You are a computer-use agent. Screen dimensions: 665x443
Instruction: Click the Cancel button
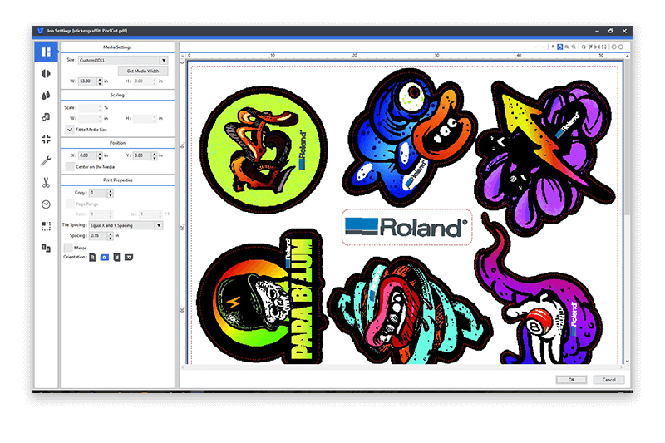coord(608,380)
